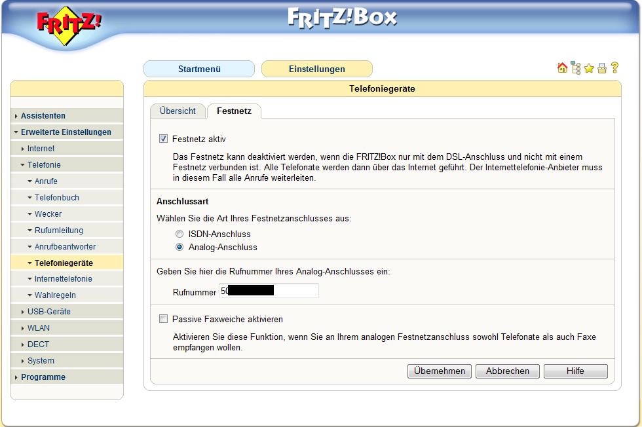This screenshot has width=642, height=427.
Task: Select the Festnetz tab
Action: (x=235, y=111)
